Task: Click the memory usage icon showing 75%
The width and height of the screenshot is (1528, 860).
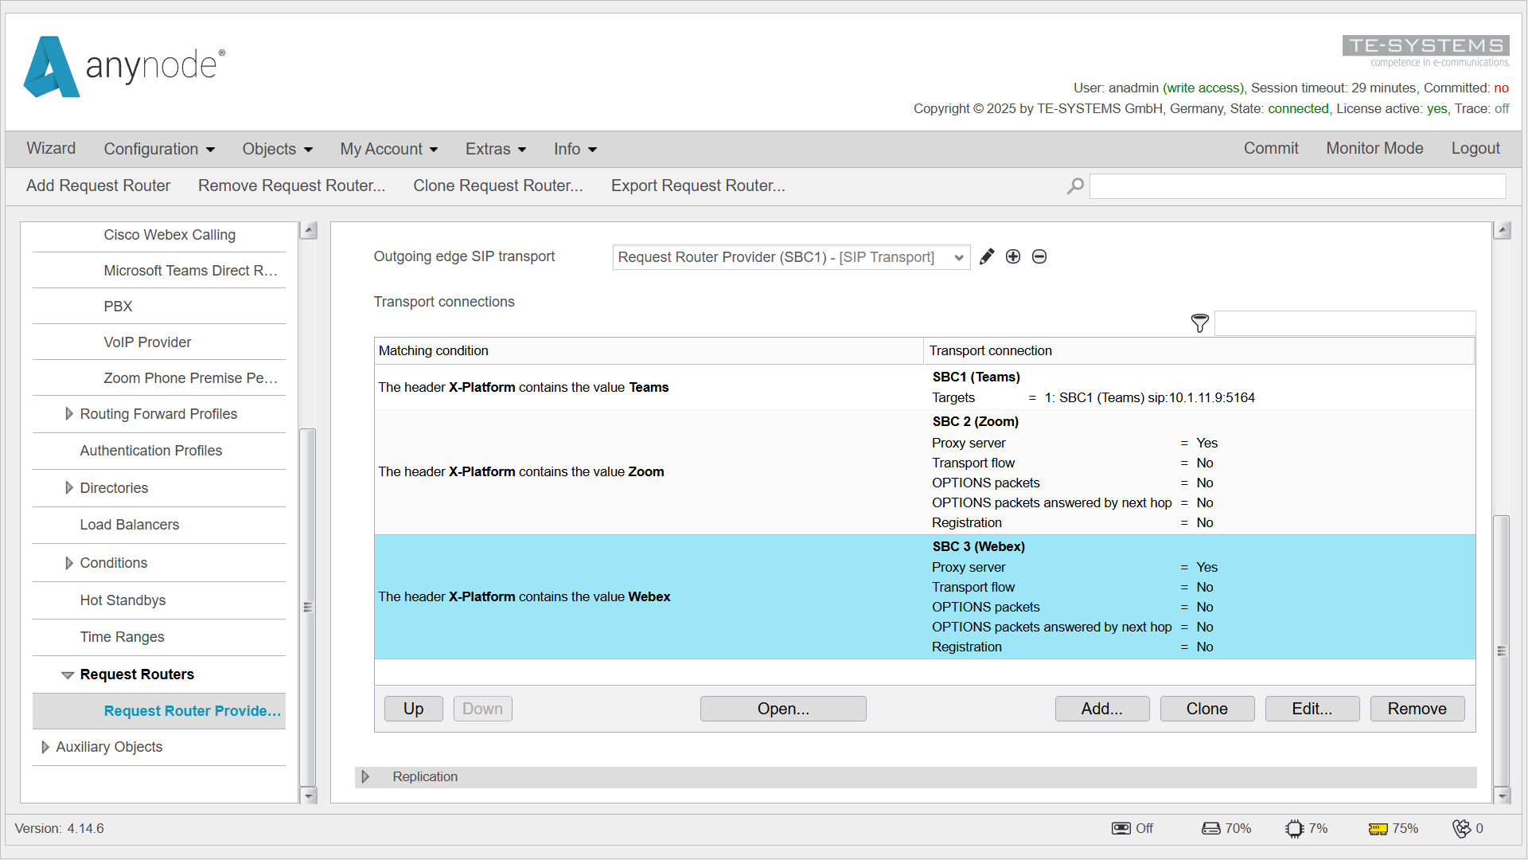Action: tap(1379, 828)
